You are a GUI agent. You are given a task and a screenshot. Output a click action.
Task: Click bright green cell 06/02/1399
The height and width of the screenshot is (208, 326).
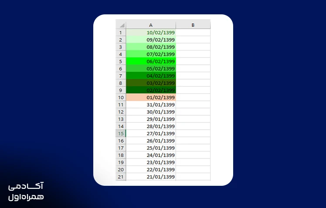tap(151, 61)
